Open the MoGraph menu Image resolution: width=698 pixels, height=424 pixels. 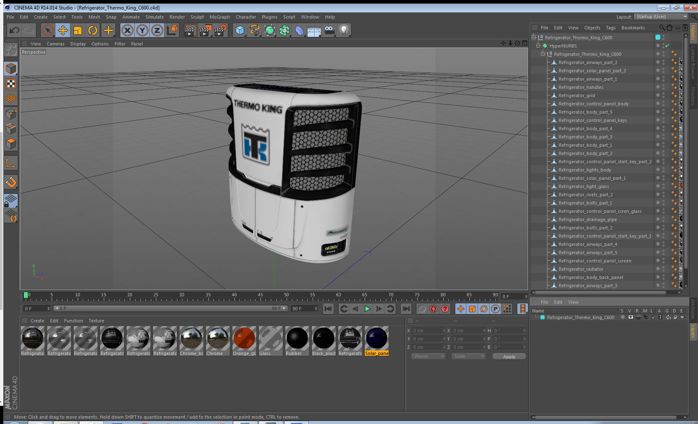[x=220, y=17]
